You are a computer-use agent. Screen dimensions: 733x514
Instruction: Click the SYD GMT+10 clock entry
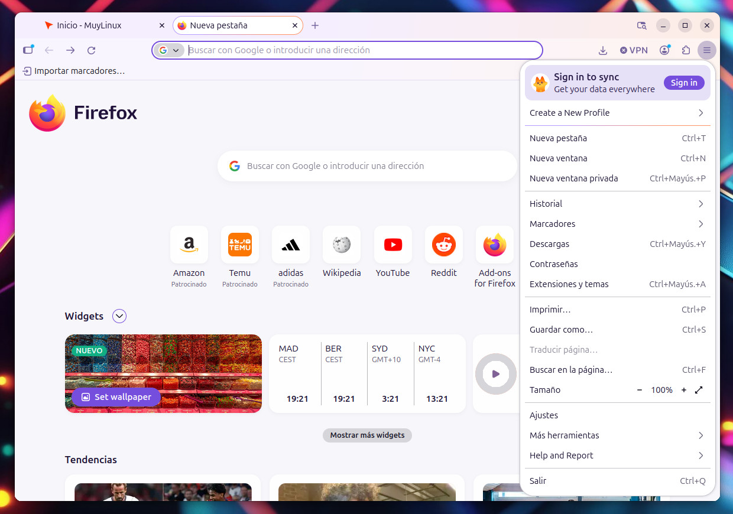[x=390, y=373]
